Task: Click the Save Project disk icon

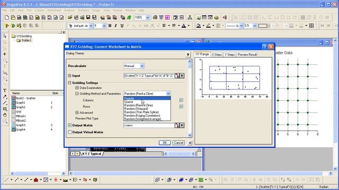Action: pos(88,17)
